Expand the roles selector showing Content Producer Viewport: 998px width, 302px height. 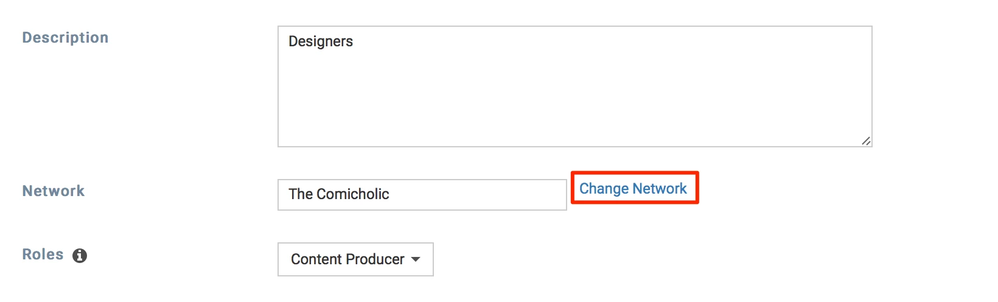pos(355,259)
